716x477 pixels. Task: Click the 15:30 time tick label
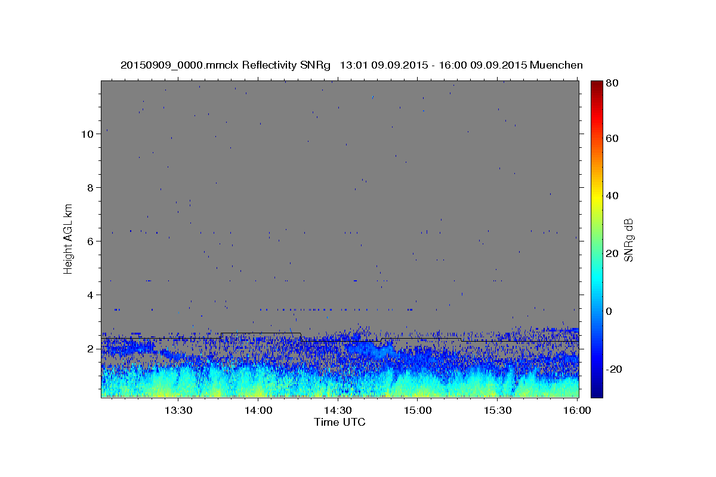pos(498,410)
